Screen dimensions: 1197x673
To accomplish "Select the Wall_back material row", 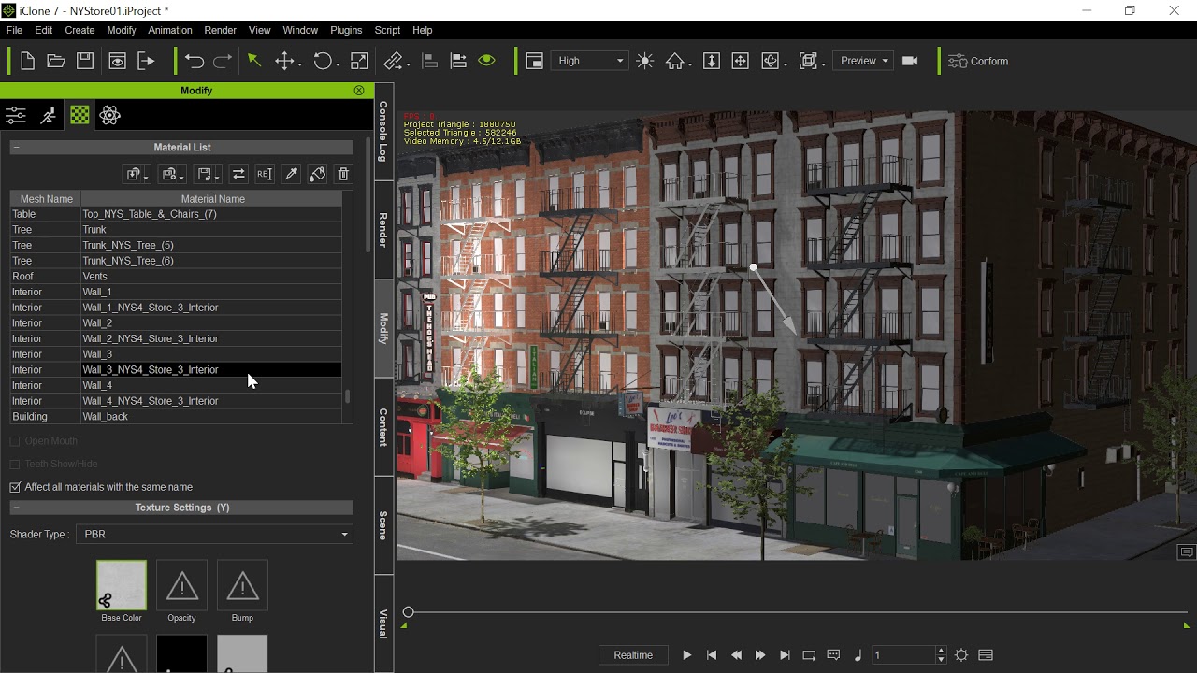I will [x=176, y=417].
